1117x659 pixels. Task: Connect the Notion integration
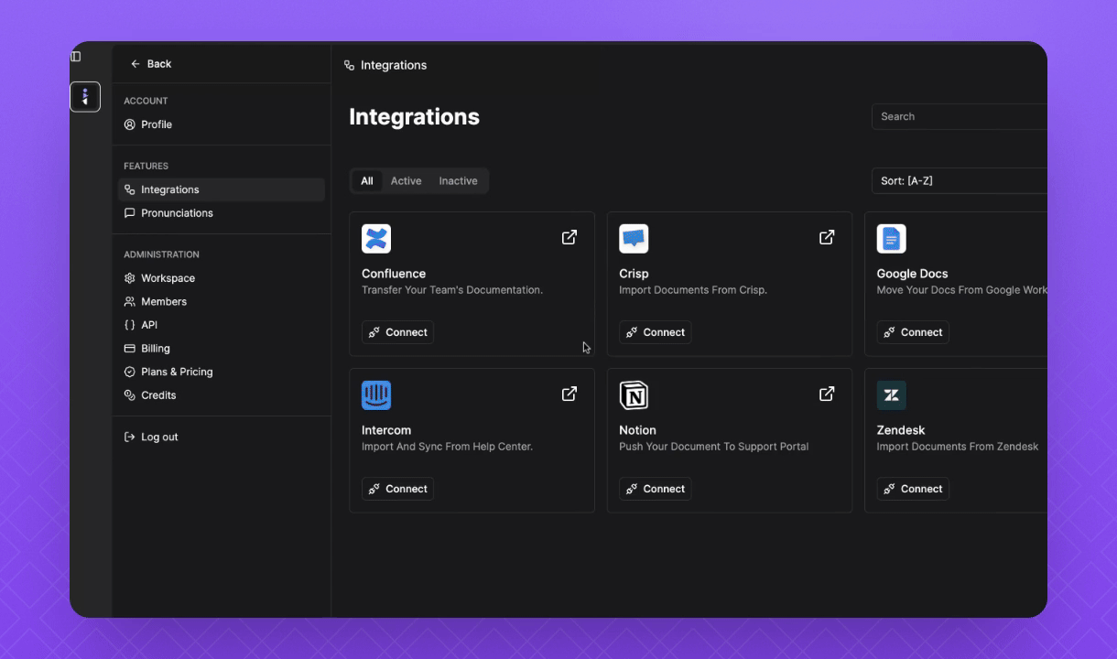(x=655, y=489)
